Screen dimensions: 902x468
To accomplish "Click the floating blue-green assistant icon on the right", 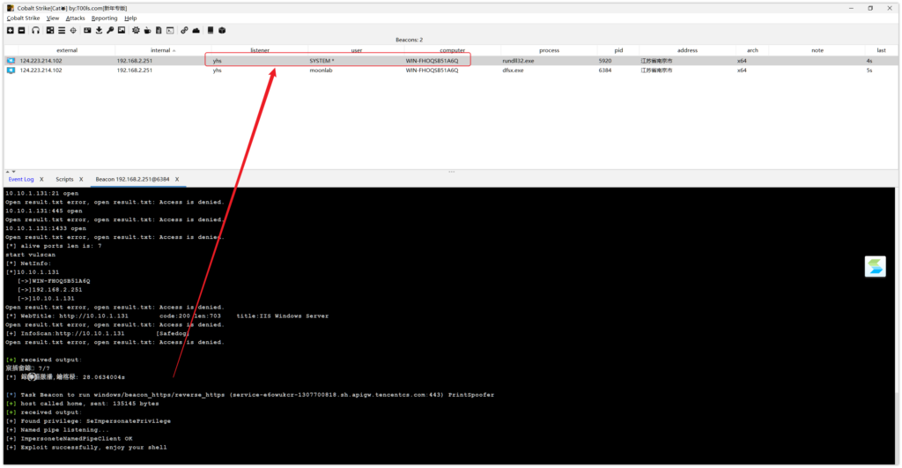I will [875, 266].
